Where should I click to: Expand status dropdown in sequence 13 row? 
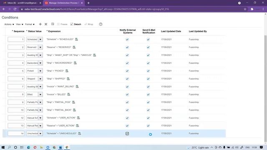pyautogui.click(x=40, y=126)
